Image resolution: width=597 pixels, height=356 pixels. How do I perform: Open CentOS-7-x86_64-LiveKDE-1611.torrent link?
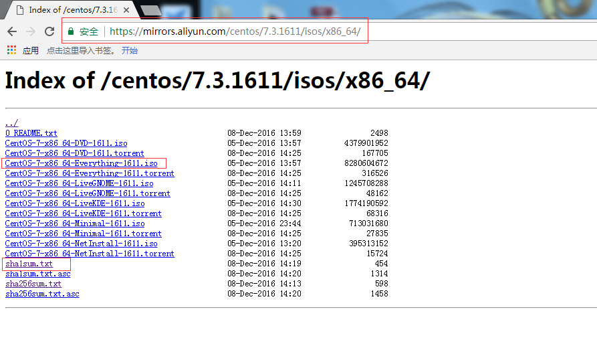(x=84, y=213)
